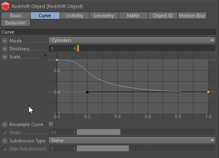Open the Geometry tab
Screen dimensions: 219x158
(104, 16)
